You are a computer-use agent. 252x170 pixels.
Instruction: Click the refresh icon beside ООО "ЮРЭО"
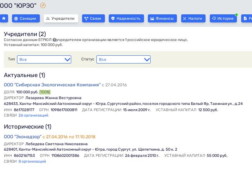pyautogui.click(x=43, y=6)
